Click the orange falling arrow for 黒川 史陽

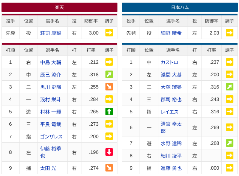coord(109,87)
